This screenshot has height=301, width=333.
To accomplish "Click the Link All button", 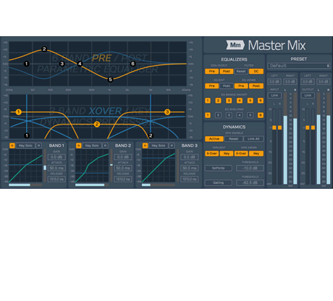I will 253,139.
